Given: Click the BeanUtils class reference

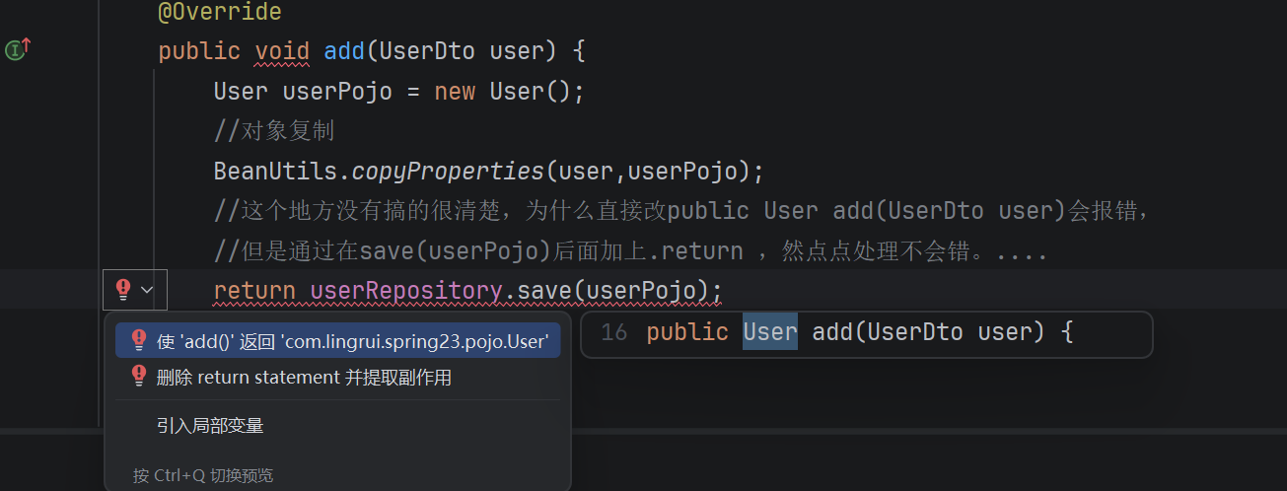Looking at the screenshot, I should 276,171.
